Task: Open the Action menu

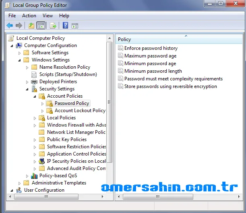Action: click(29, 16)
